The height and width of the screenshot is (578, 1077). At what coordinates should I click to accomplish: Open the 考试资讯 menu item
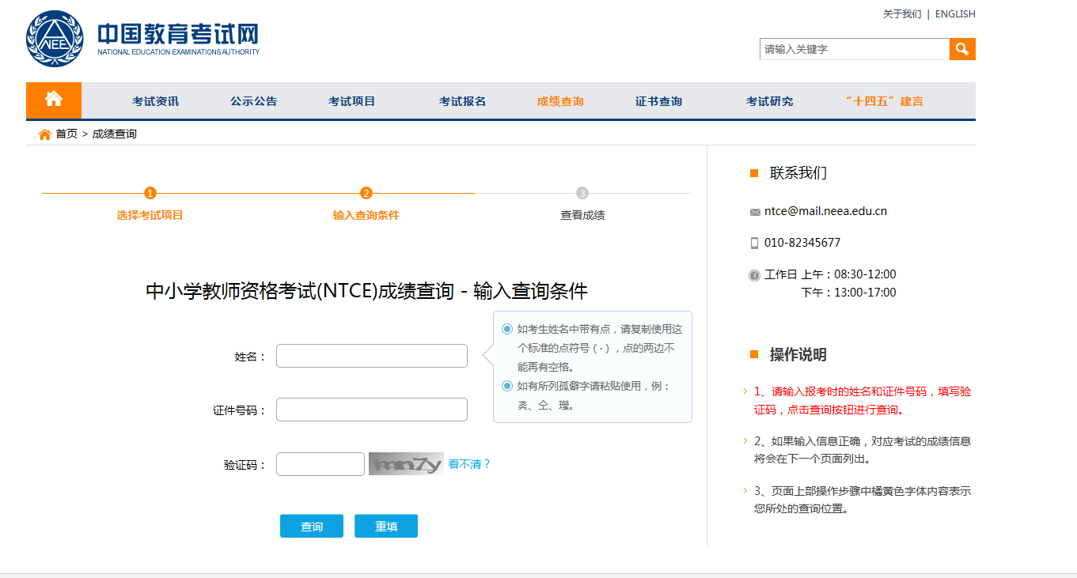point(155,101)
